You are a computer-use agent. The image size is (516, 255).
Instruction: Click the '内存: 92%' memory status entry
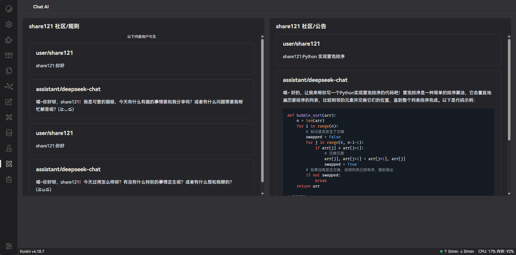pyautogui.click(x=505, y=251)
